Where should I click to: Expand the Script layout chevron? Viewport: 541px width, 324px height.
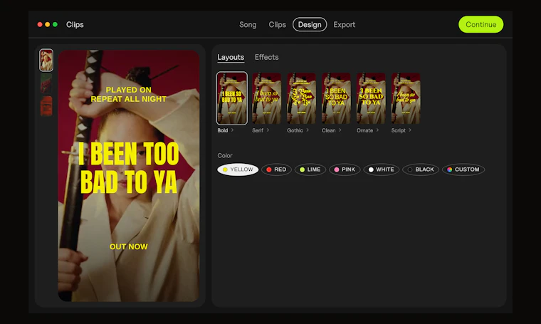click(x=410, y=130)
